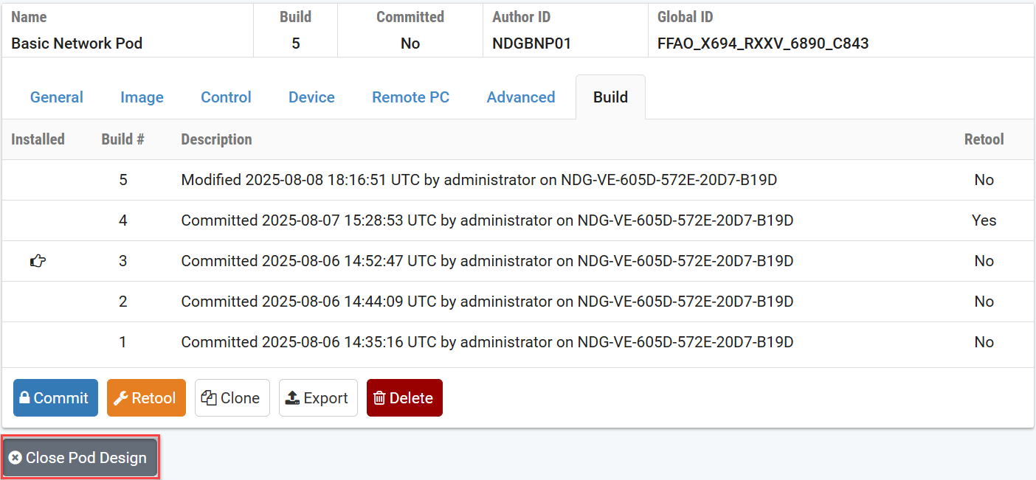Click the Retool column header
The image size is (1036, 480).
(x=984, y=139)
